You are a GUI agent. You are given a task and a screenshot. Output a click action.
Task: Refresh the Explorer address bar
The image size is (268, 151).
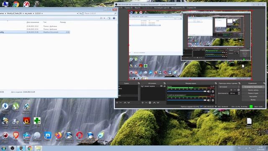80,13
